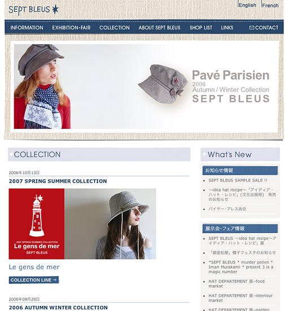Open About Sept Bleus page
The image size is (288, 311).
[x=159, y=28]
